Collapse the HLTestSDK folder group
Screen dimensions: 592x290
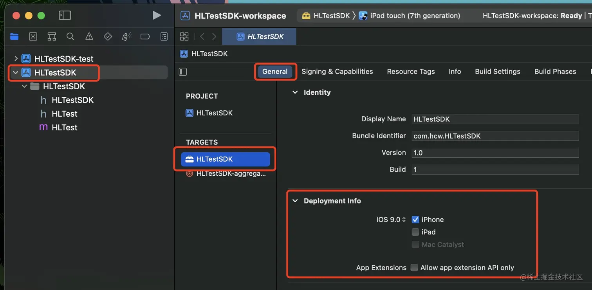point(24,86)
